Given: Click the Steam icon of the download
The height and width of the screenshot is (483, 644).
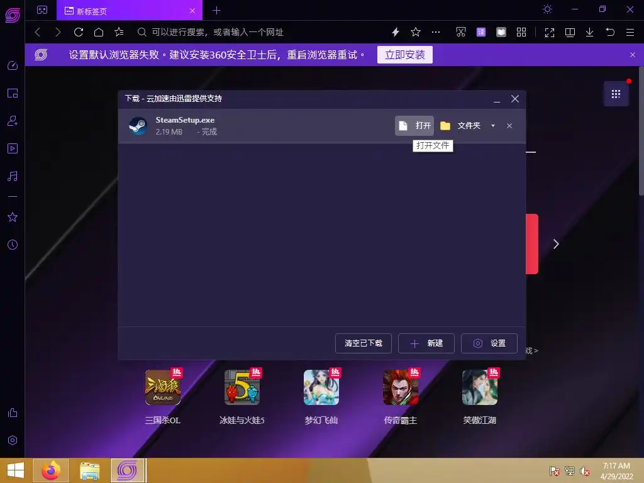Looking at the screenshot, I should pyautogui.click(x=138, y=126).
